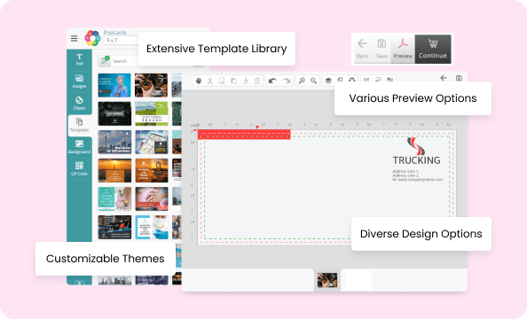
Task: Click the red highlighted bar on canvas
Action: [244, 135]
